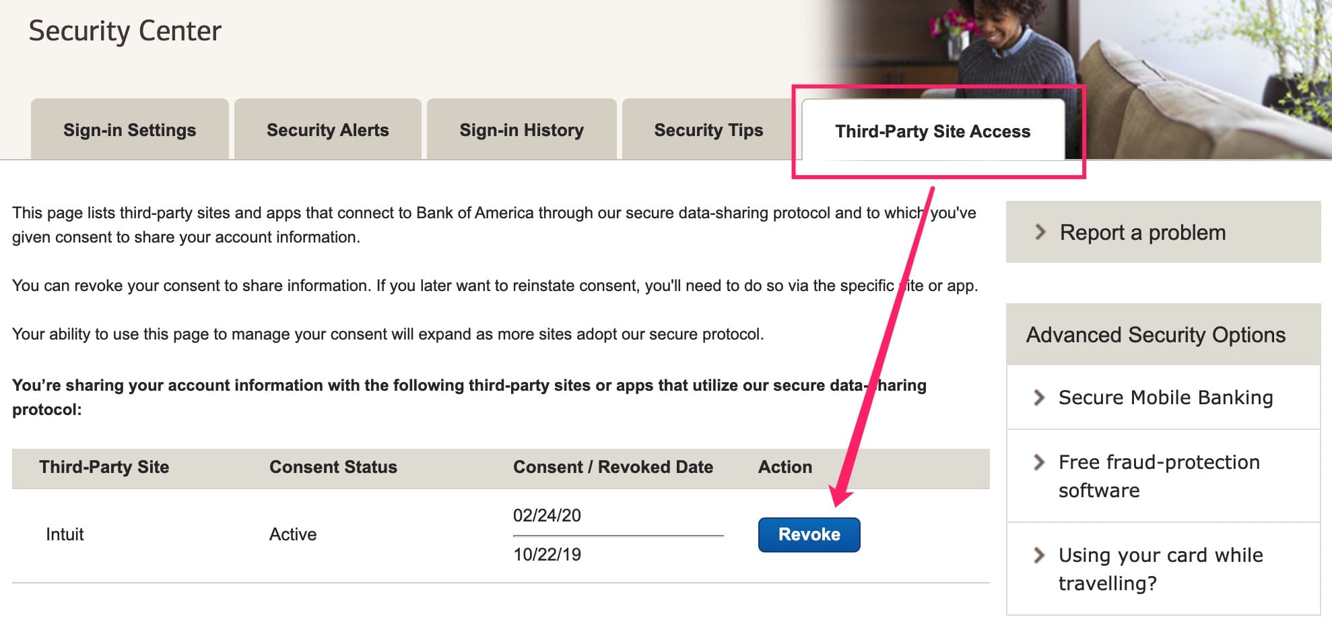Go to the Security Tips tab

tap(708, 130)
